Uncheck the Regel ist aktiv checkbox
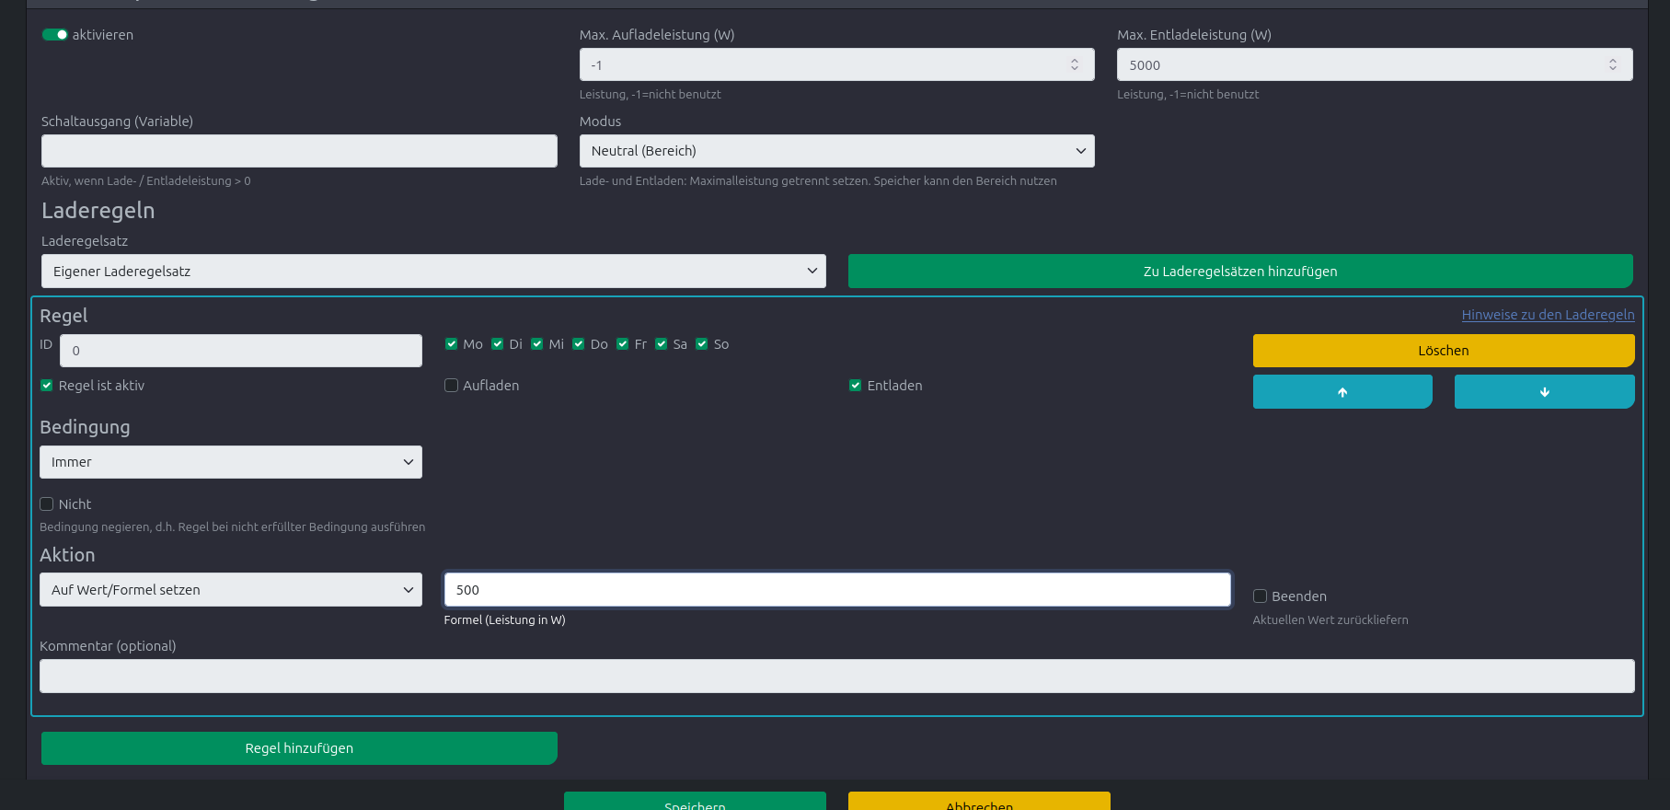Screen dimensions: 1670x810 47,386
